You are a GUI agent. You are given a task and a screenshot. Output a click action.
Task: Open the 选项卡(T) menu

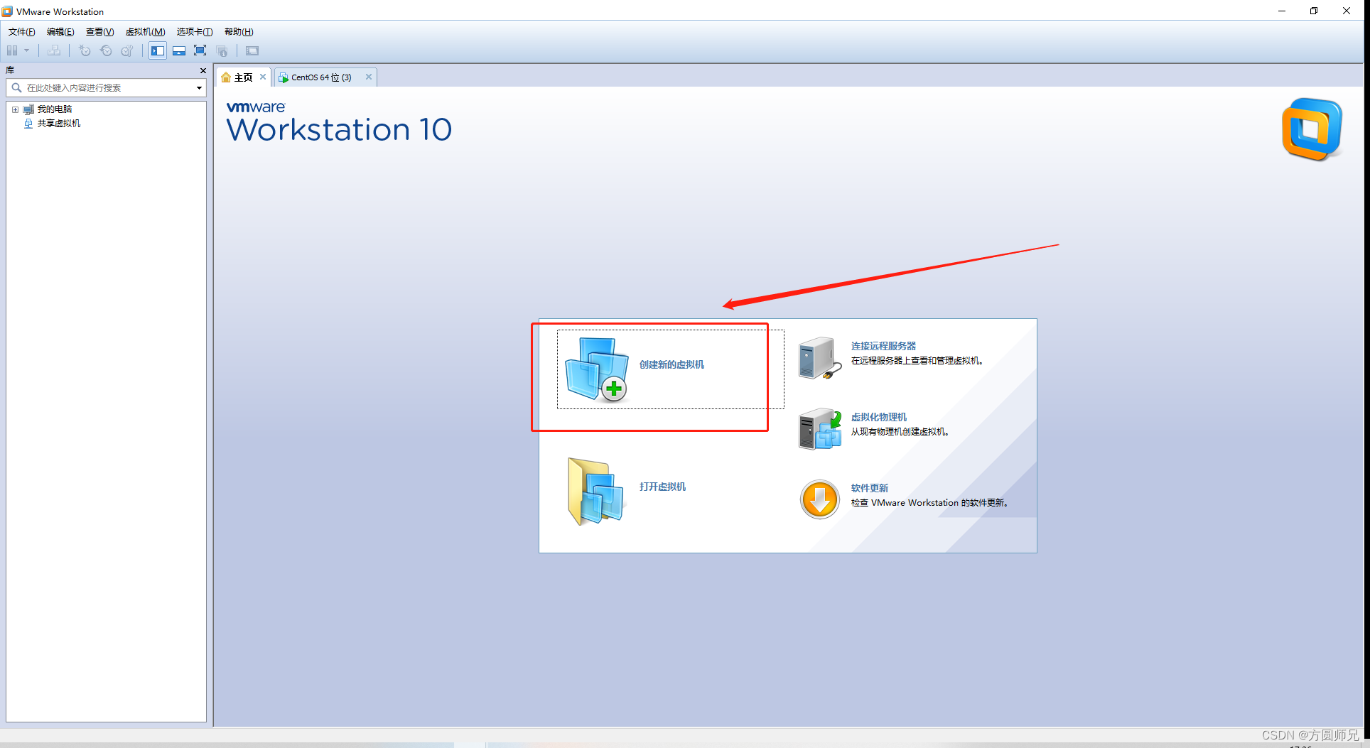[195, 31]
